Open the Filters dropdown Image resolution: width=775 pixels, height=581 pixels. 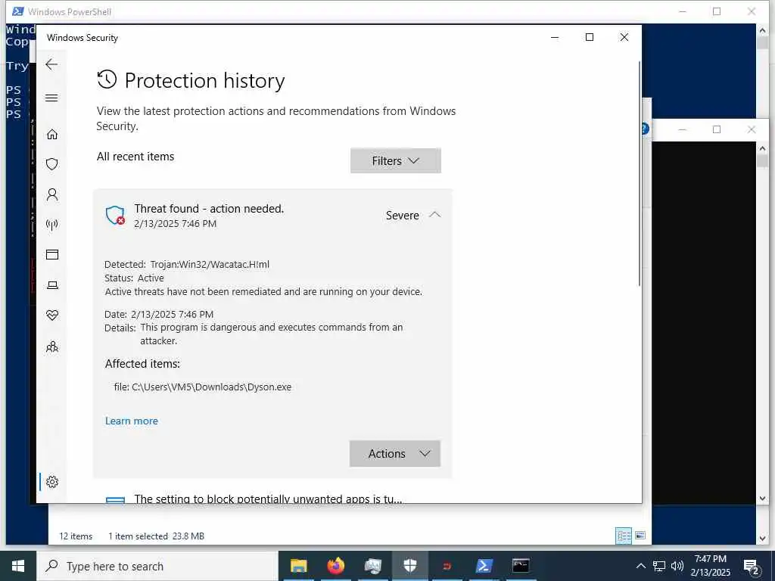click(x=395, y=160)
